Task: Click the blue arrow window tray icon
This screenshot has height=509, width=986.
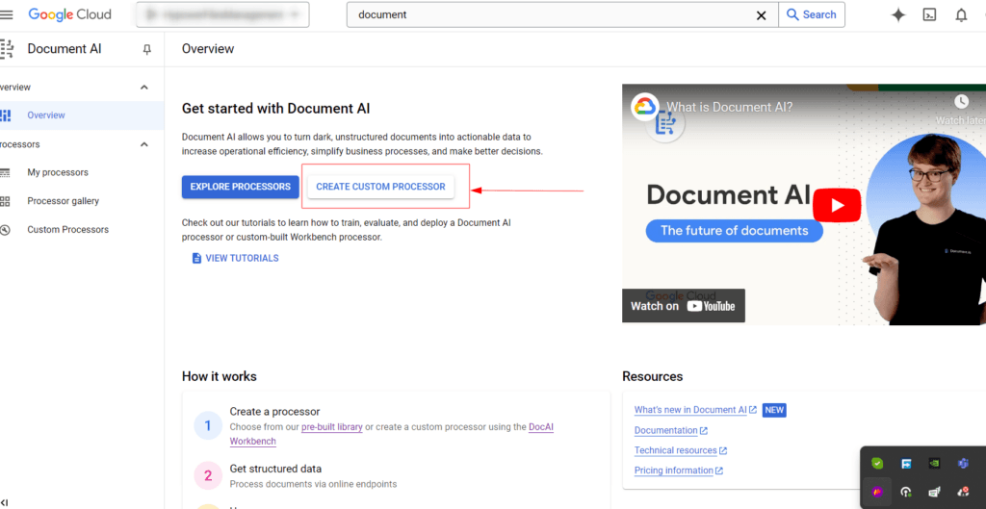Action: pos(906,464)
